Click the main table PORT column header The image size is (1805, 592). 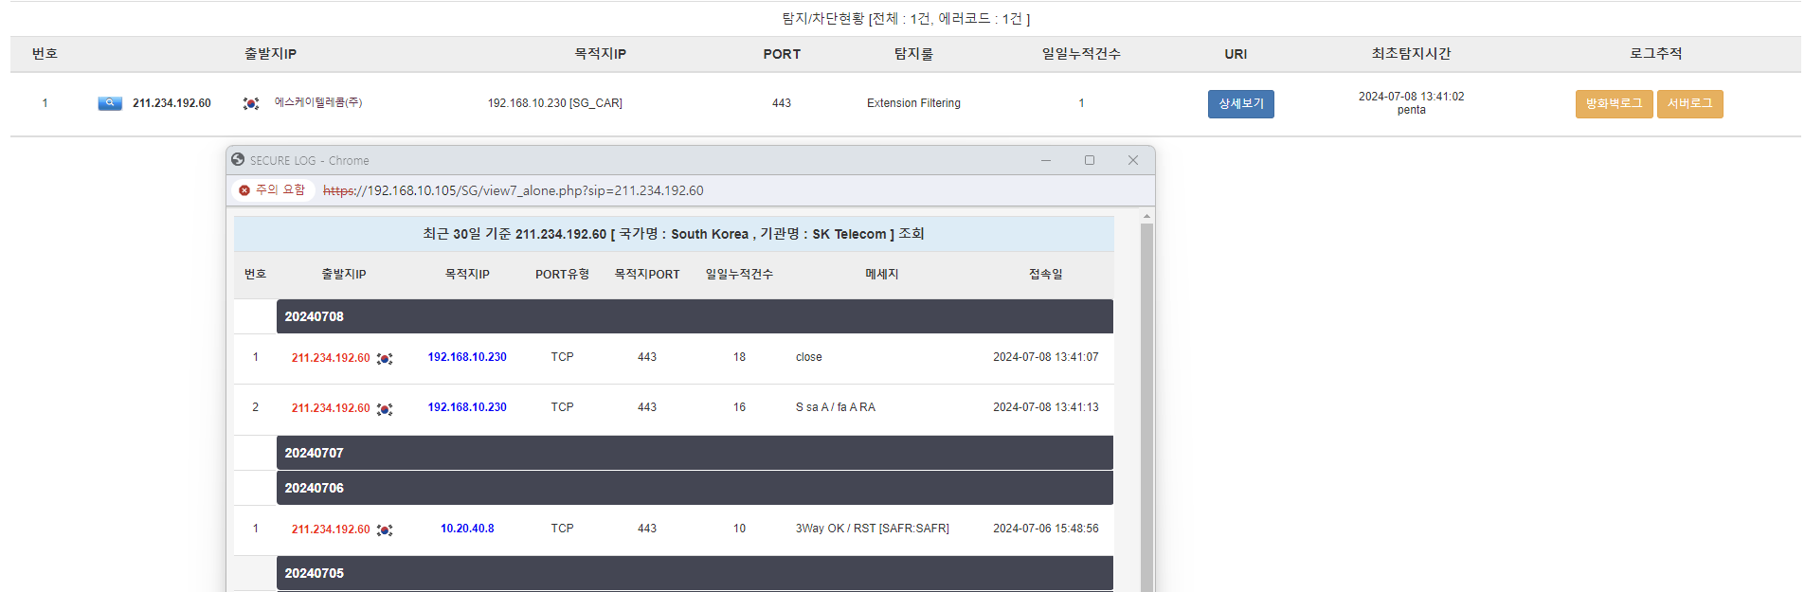[782, 54]
